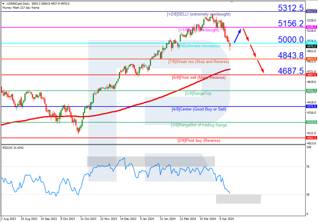Screen dimensions: 318x222
Task: Select the magenta 5156.2 axis price tag
Action: 311,27
